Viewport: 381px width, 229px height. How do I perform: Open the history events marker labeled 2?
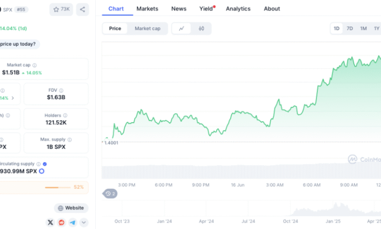(110, 194)
